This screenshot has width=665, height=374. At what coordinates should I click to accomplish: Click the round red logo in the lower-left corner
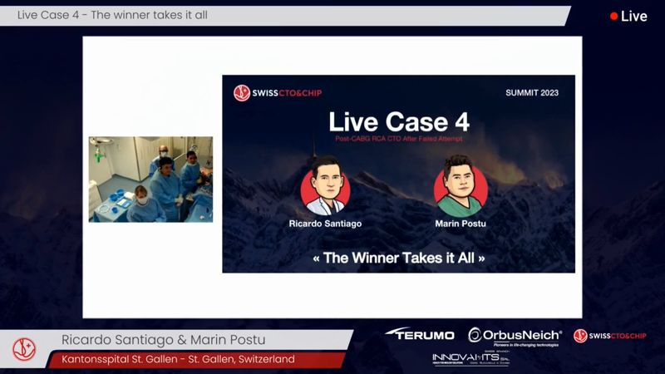click(x=24, y=349)
